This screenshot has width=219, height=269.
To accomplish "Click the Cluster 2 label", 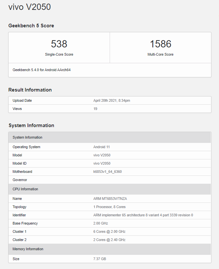I will pyautogui.click(x=19, y=240).
